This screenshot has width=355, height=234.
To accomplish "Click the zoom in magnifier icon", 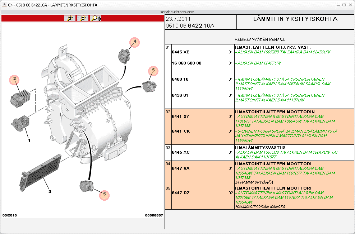I will 70,18.
